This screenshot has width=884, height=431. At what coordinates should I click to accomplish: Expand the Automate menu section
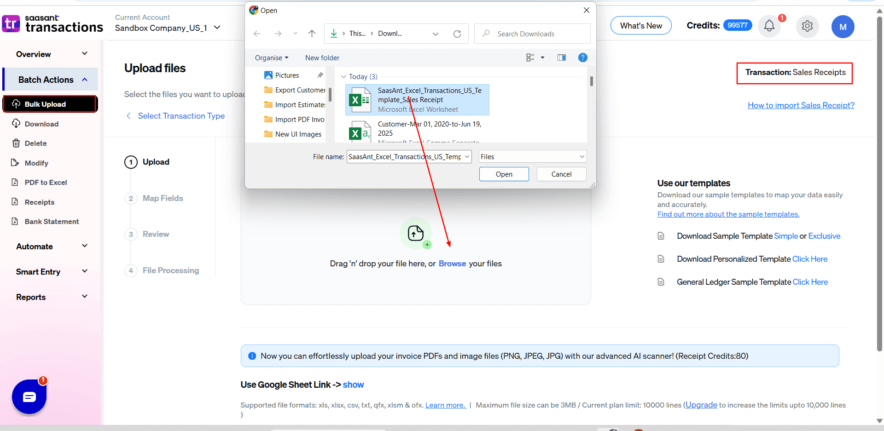(85, 246)
